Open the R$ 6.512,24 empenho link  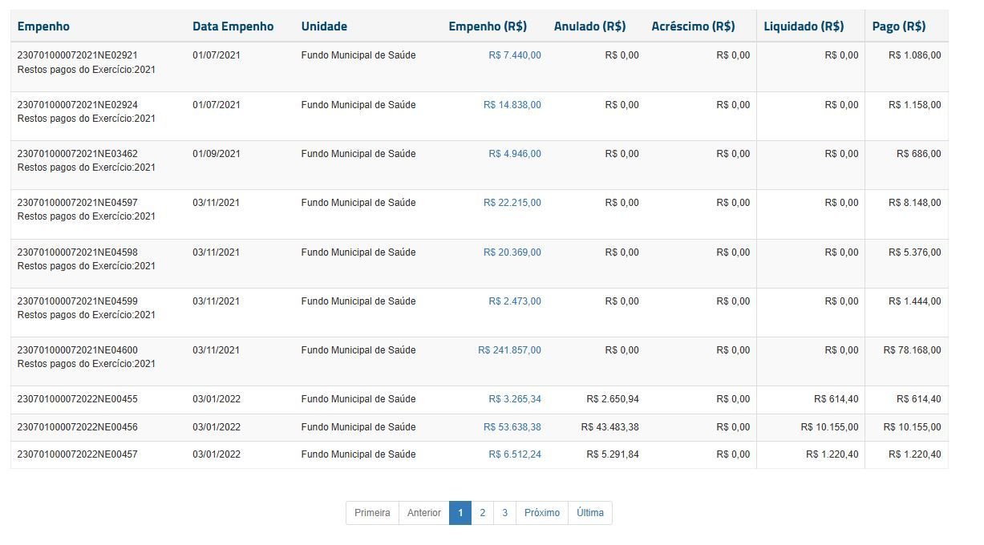pos(514,454)
